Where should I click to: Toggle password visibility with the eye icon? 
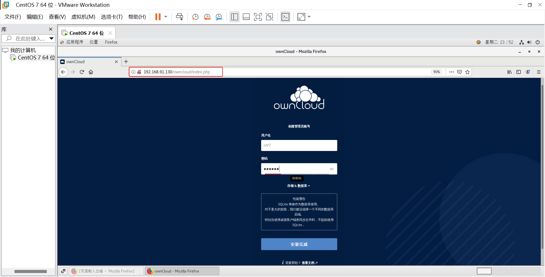point(332,169)
